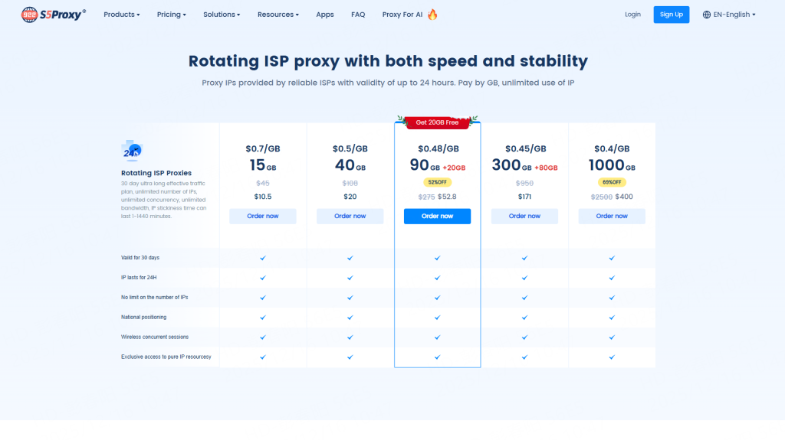
Task: Open the Resources dropdown menu
Action: tap(278, 15)
